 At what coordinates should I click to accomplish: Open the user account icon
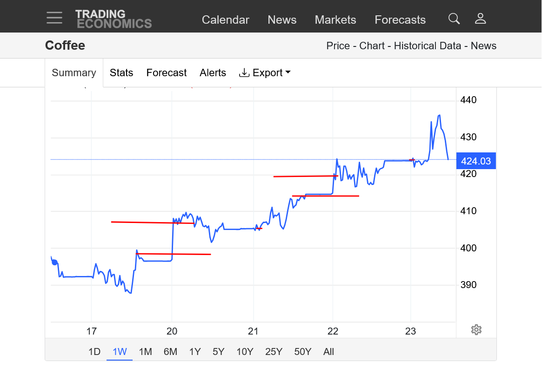[480, 19]
